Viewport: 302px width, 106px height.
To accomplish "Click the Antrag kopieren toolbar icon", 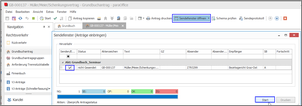I will [x=70, y=18].
